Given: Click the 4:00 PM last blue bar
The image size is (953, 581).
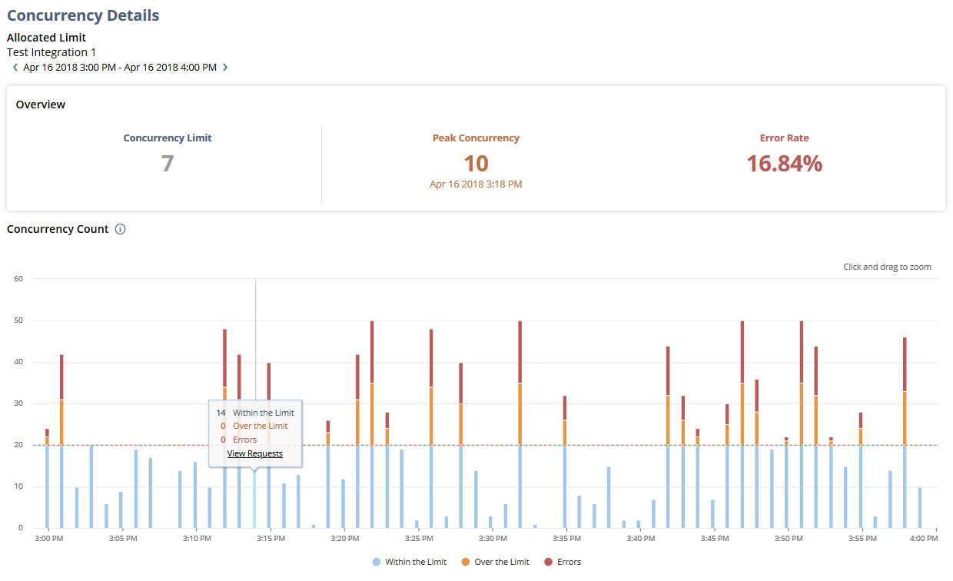Looking at the screenshot, I should [x=919, y=507].
